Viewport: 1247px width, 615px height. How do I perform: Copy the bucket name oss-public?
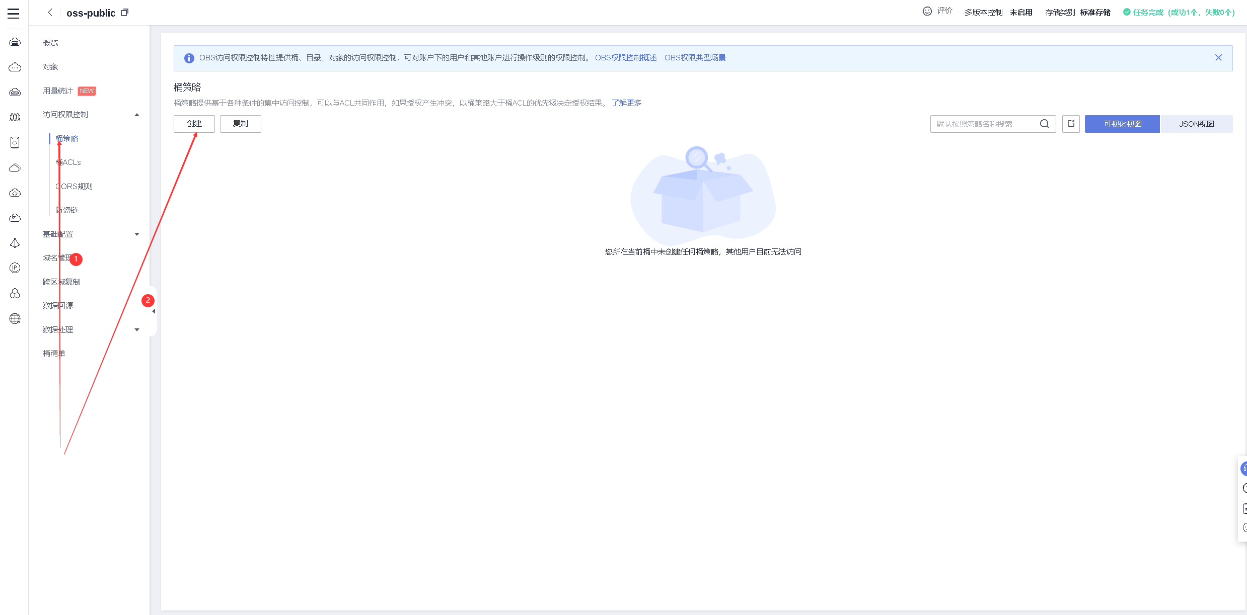tap(125, 13)
